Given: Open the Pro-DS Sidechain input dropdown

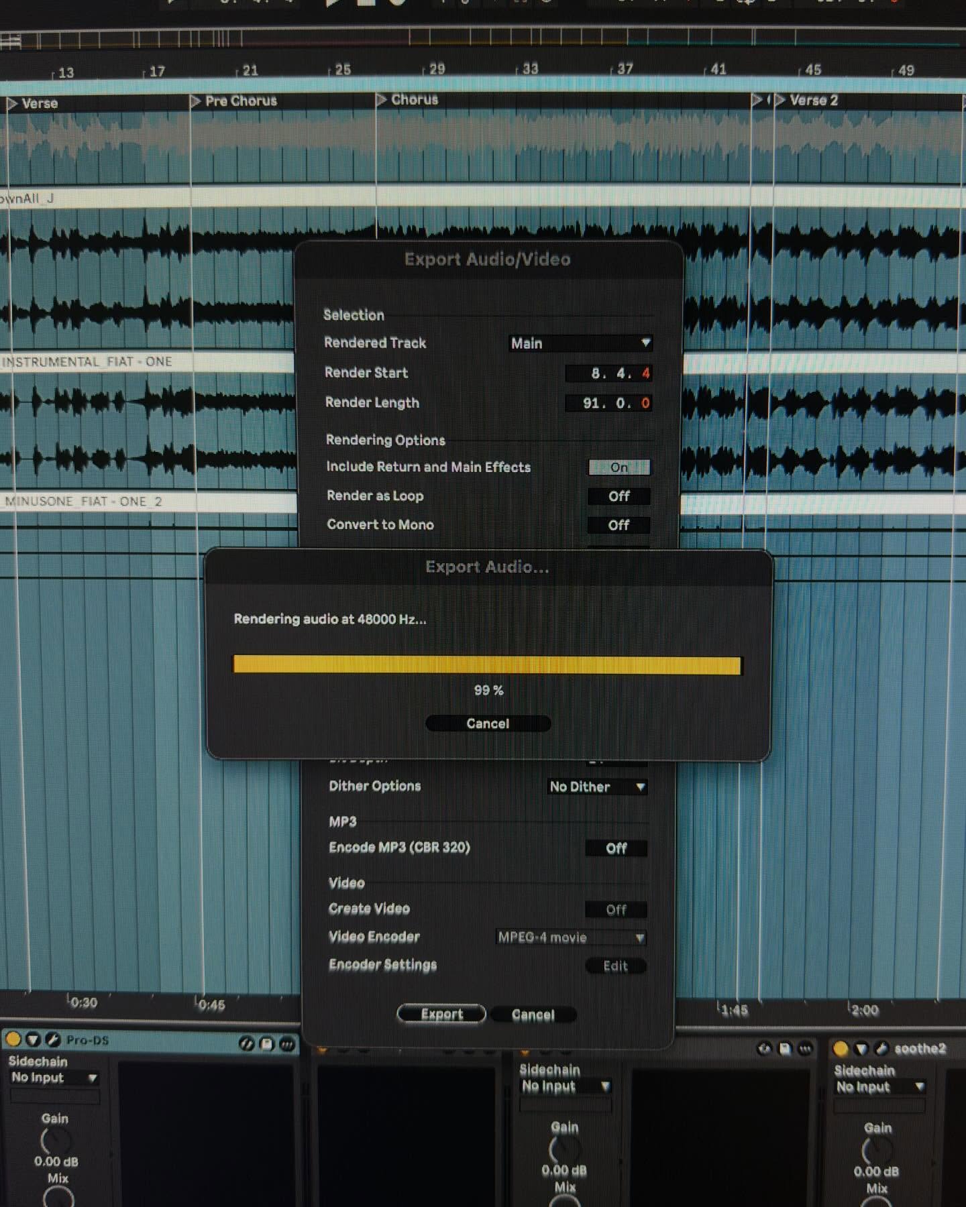Looking at the screenshot, I should pos(54,1078).
